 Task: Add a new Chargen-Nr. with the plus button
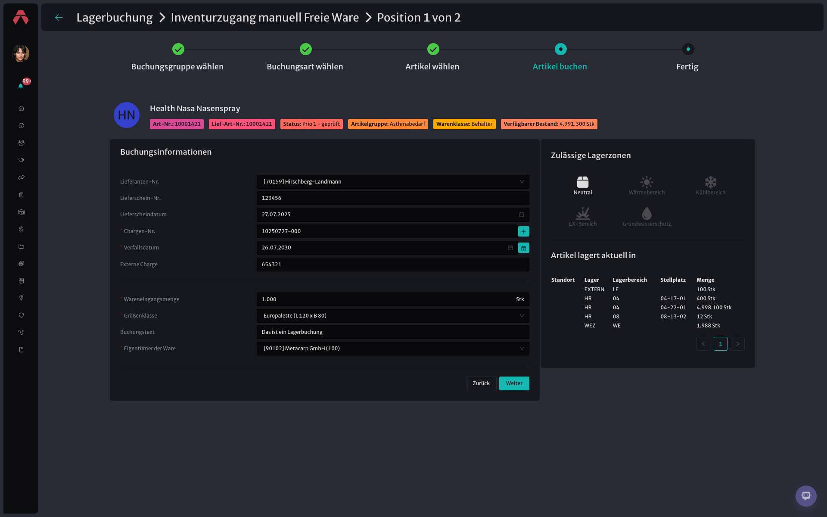[523, 231]
